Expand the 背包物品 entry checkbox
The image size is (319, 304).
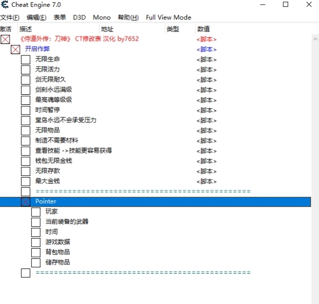(x=36, y=253)
